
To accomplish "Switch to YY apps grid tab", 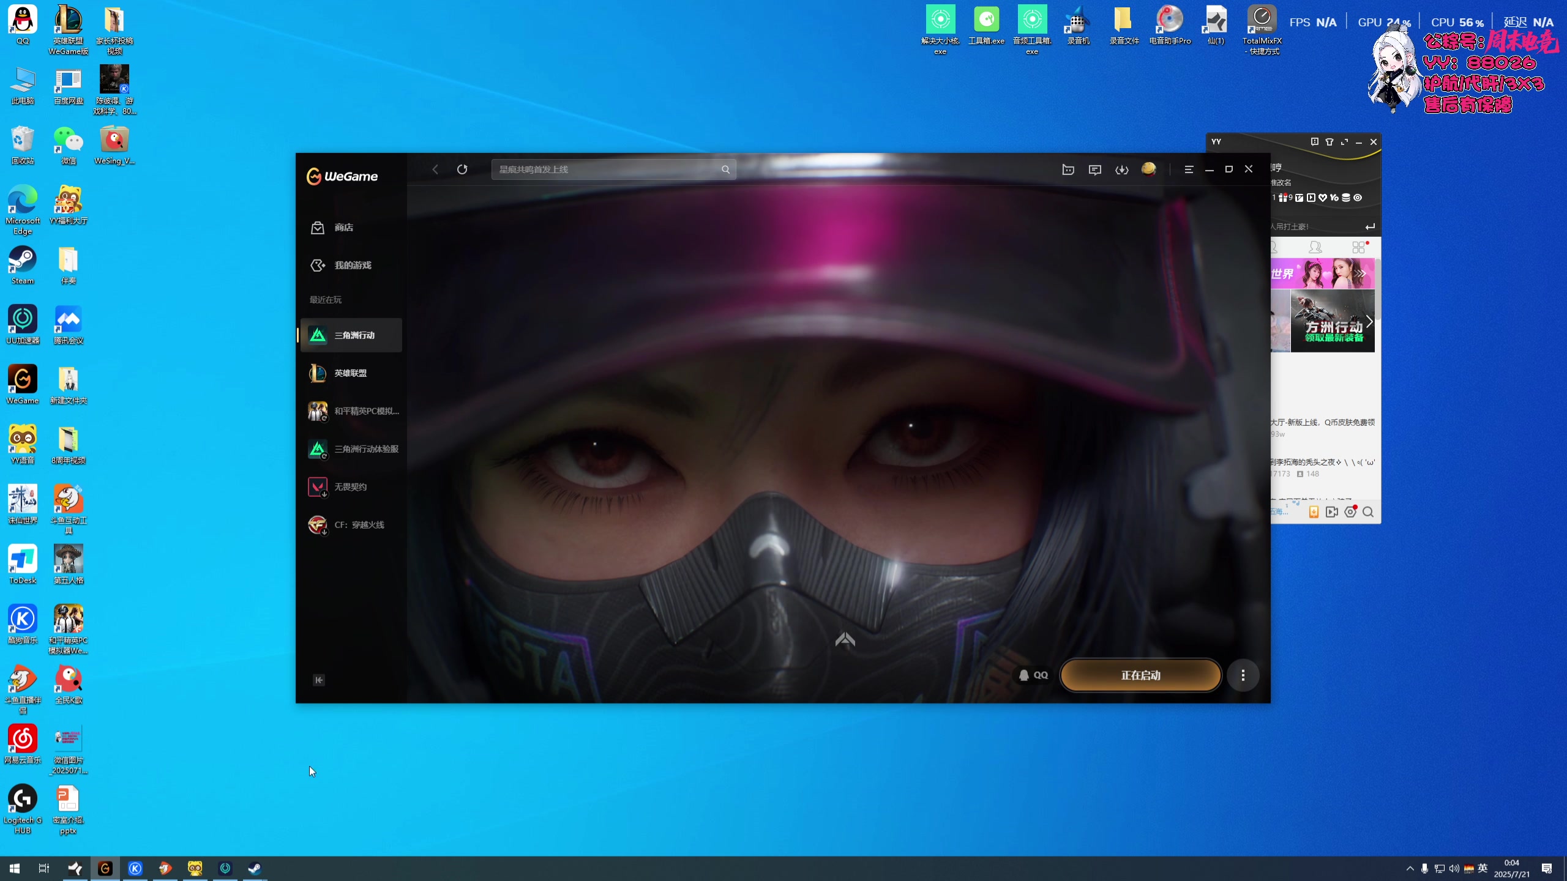I will 1359,247.
